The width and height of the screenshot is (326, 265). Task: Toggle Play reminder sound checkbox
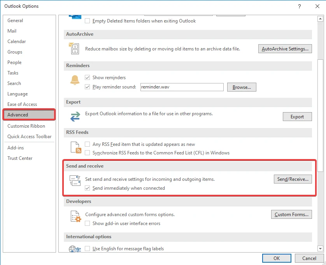click(87, 87)
